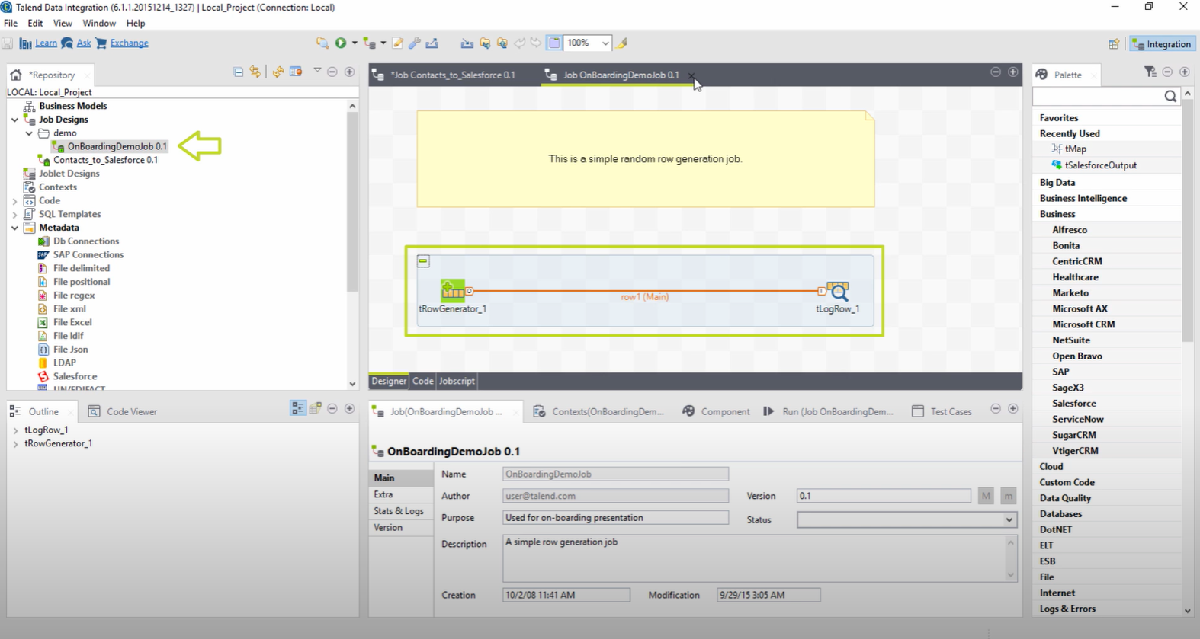Switch to the Code editor tab
Viewport: 1200px width, 639px height.
(422, 381)
